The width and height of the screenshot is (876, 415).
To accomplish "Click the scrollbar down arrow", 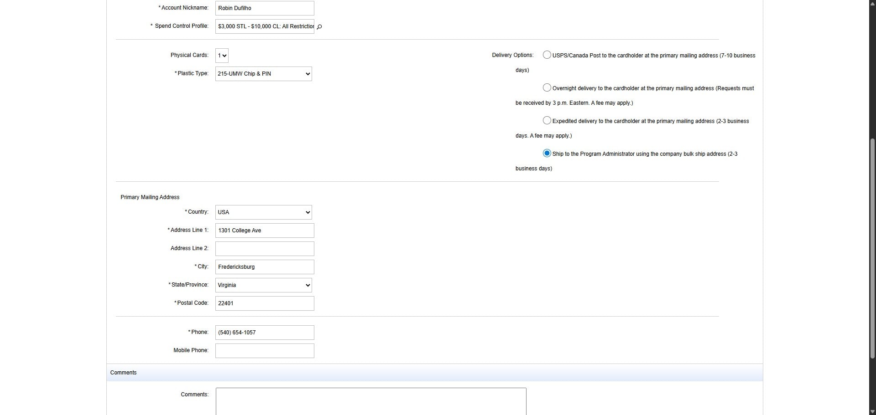I will pyautogui.click(x=872, y=411).
